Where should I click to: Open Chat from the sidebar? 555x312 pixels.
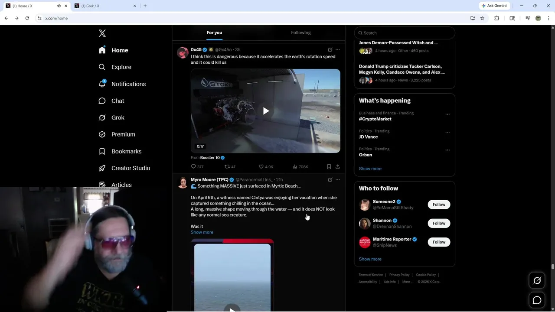click(x=112, y=101)
